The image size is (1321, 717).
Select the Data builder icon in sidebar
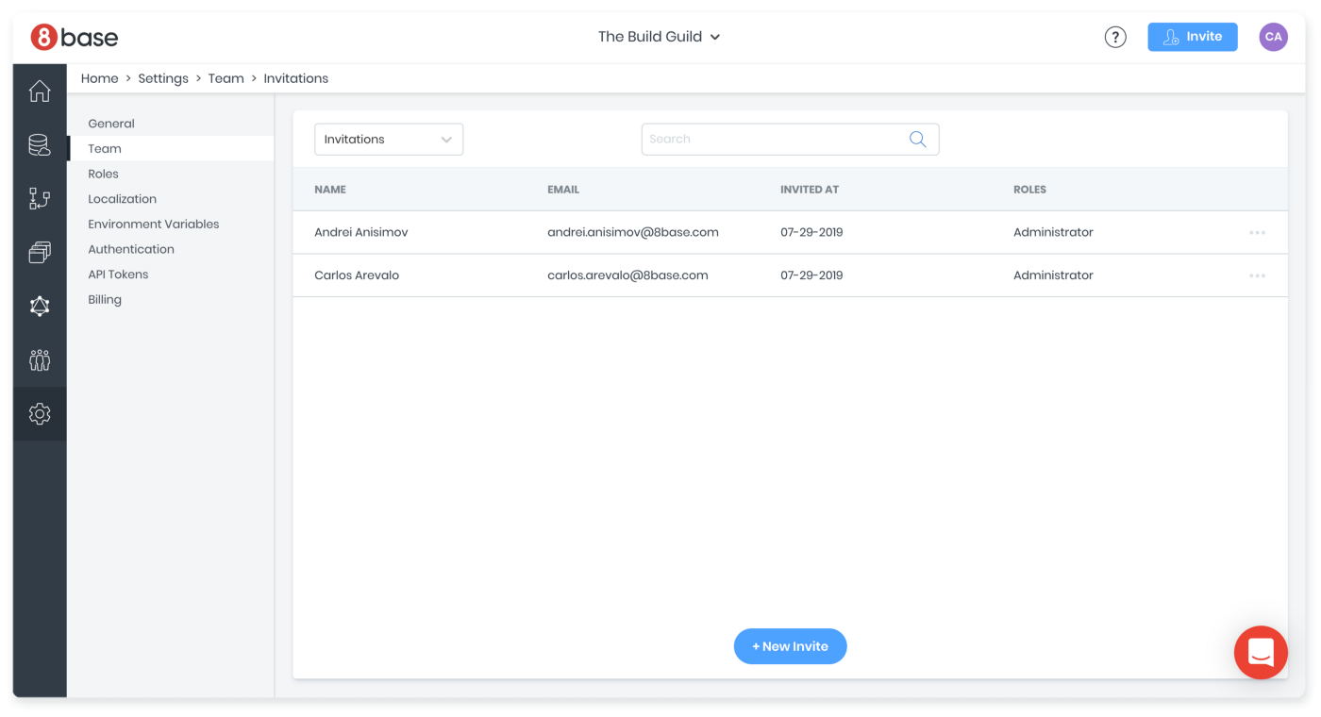click(39, 144)
